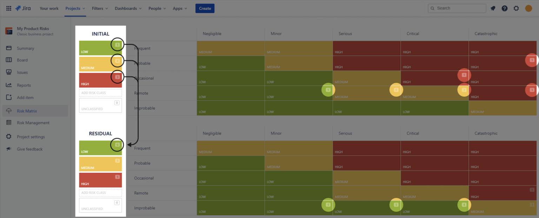Screen dimensions: 539x218
Task: Open Risk Management in the sidebar
Action: [33, 123]
